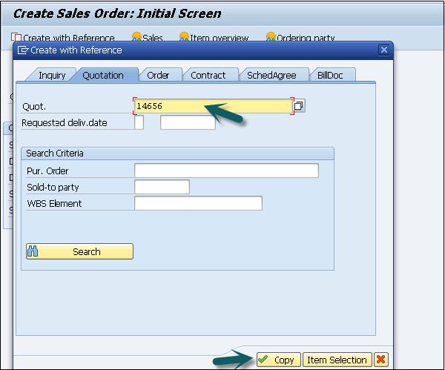
Task: Click the Pur. Order search field
Action: point(226,171)
